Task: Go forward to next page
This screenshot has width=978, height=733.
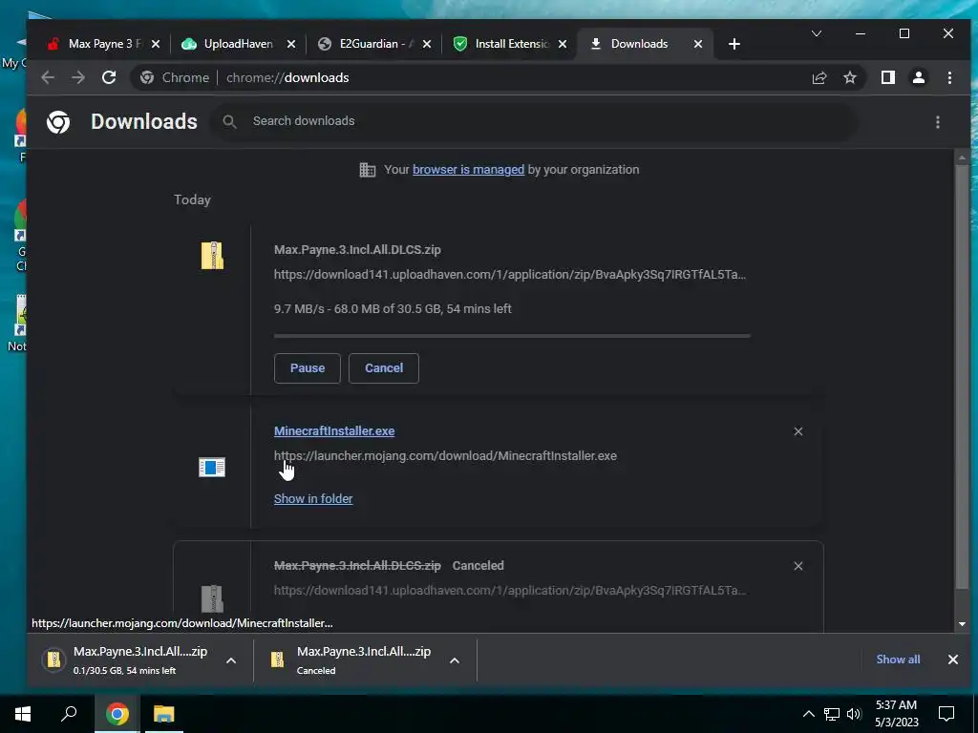Action: tap(78, 77)
